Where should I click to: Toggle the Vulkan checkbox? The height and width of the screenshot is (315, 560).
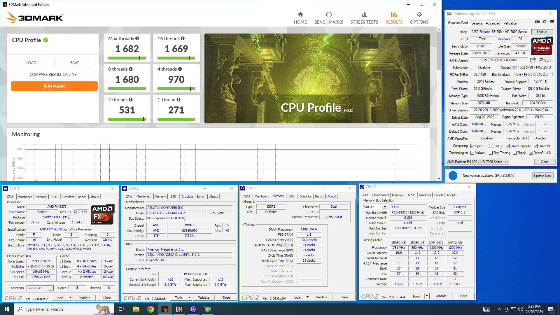click(x=472, y=153)
